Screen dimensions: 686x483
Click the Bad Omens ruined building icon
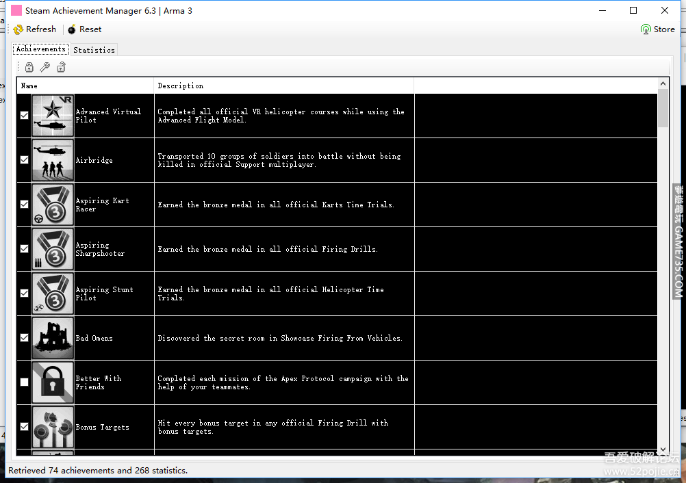(53, 338)
